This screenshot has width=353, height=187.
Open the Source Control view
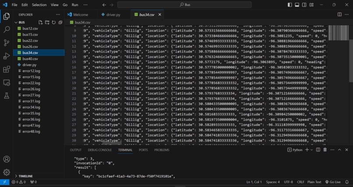tap(7, 43)
